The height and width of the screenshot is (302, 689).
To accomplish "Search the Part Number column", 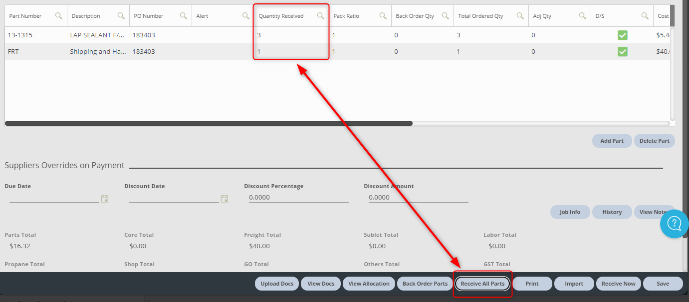I will (59, 16).
